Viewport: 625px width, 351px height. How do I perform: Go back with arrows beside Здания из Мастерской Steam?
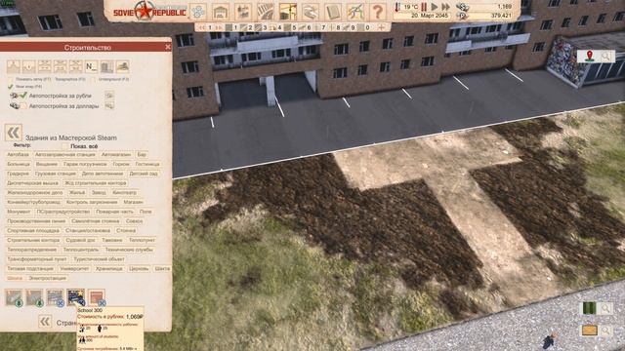pos(13,133)
